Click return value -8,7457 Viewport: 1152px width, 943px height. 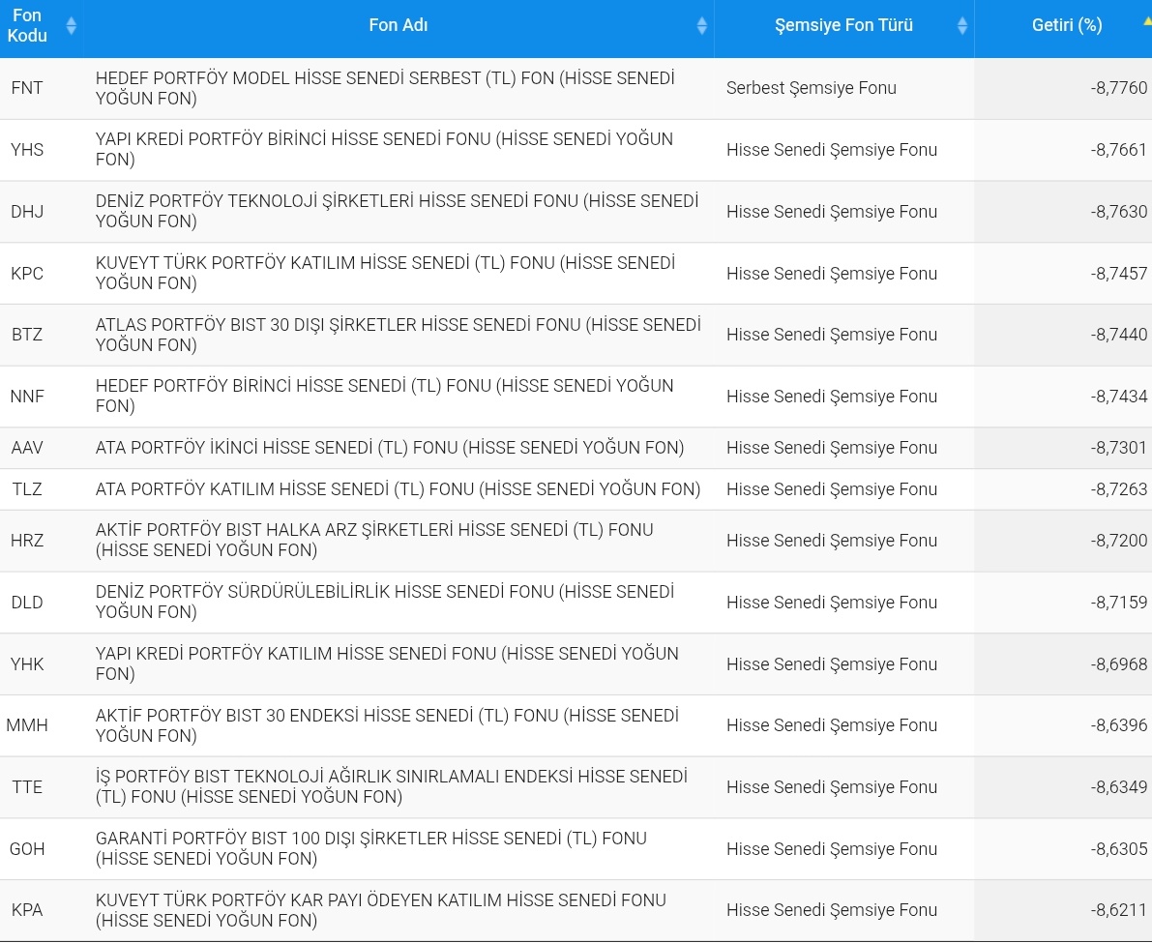(1119, 273)
